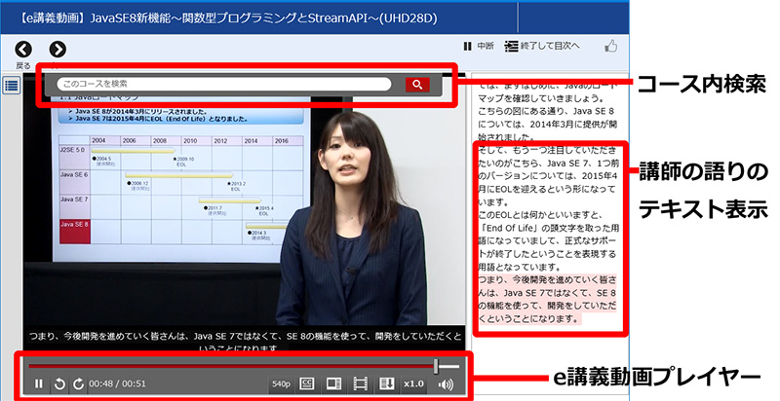Click the thumbs up like icon
Image resolution: width=780 pixels, height=401 pixels.
click(611, 46)
